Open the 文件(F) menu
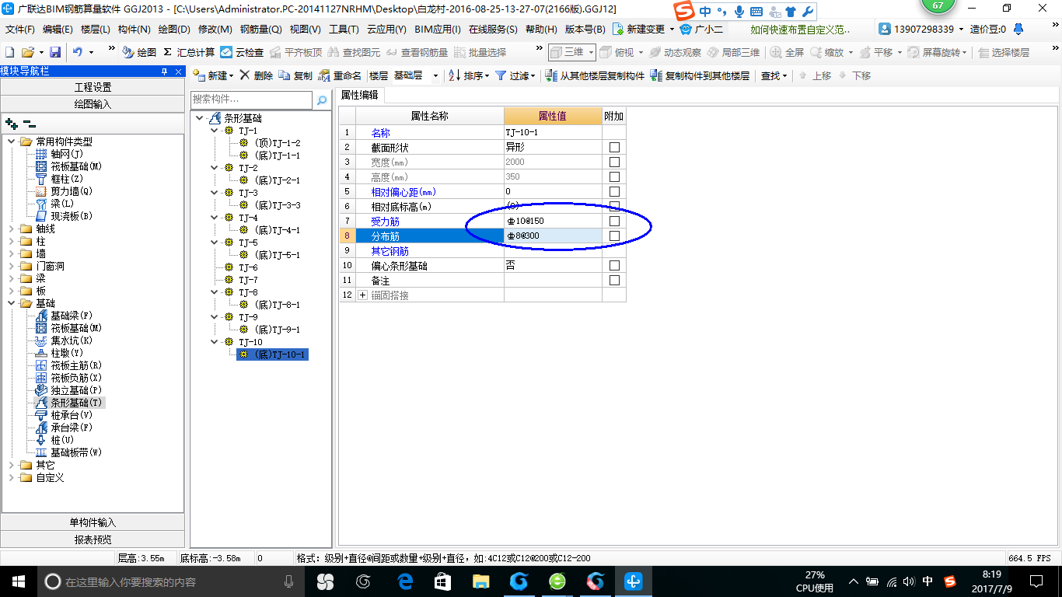This screenshot has width=1062, height=597. pos(20,29)
